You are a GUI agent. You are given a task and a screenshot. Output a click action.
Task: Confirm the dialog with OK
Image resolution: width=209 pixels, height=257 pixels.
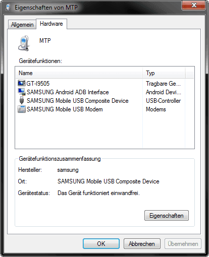click(101, 243)
